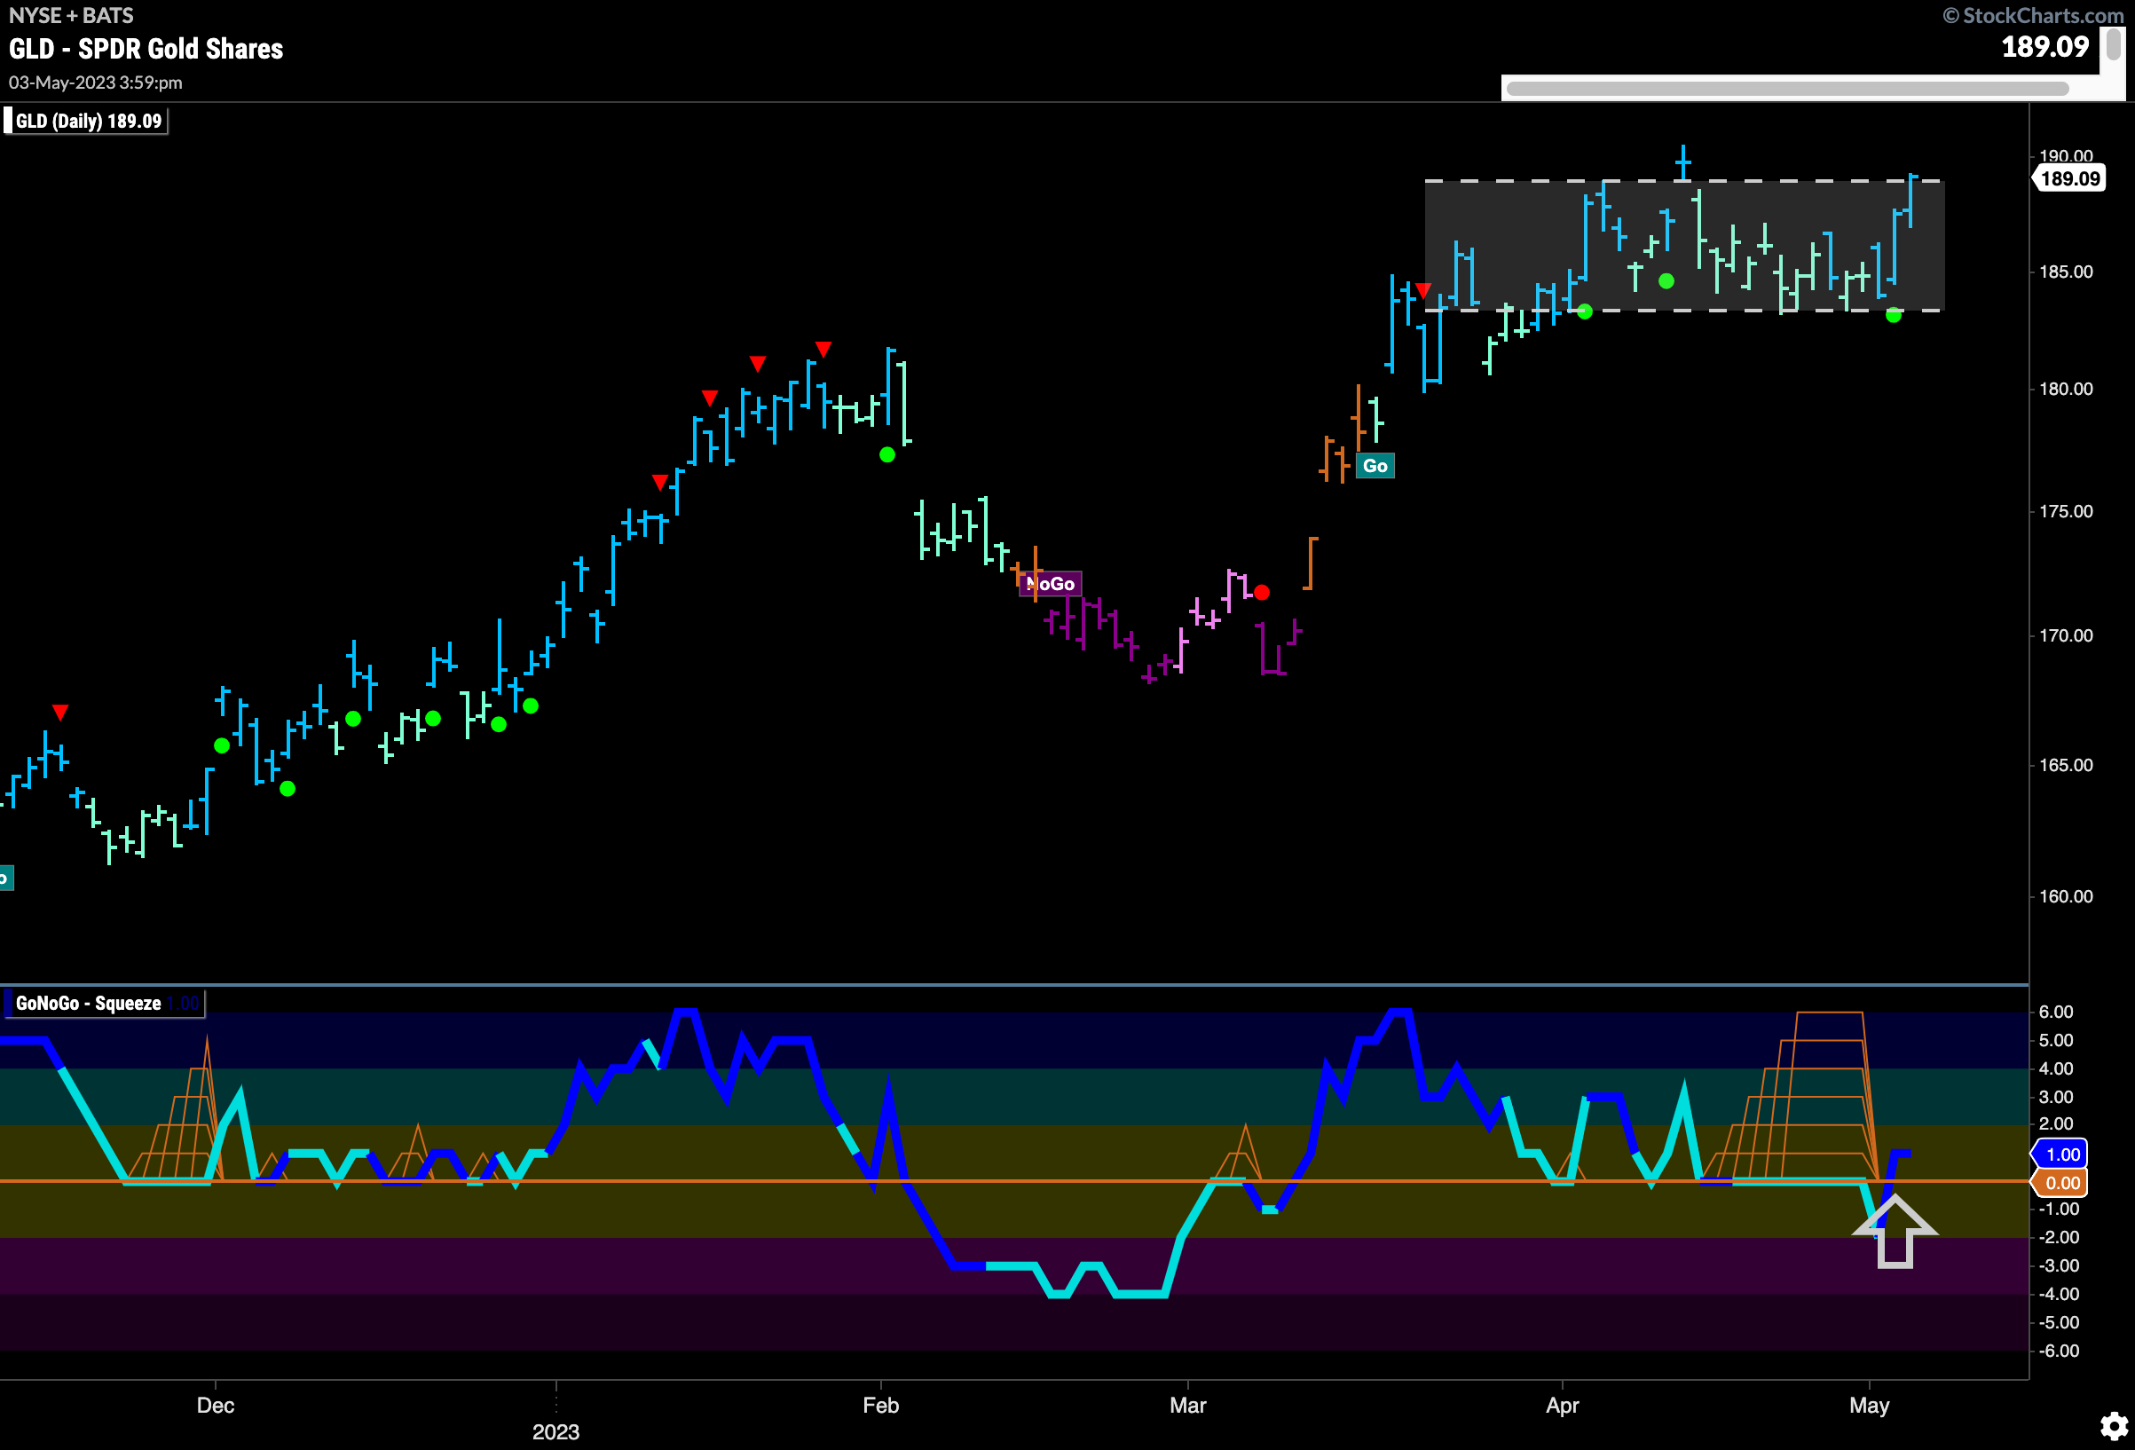Click the StockCharts.com copyright text
Image resolution: width=2135 pixels, height=1450 pixels.
point(2033,16)
